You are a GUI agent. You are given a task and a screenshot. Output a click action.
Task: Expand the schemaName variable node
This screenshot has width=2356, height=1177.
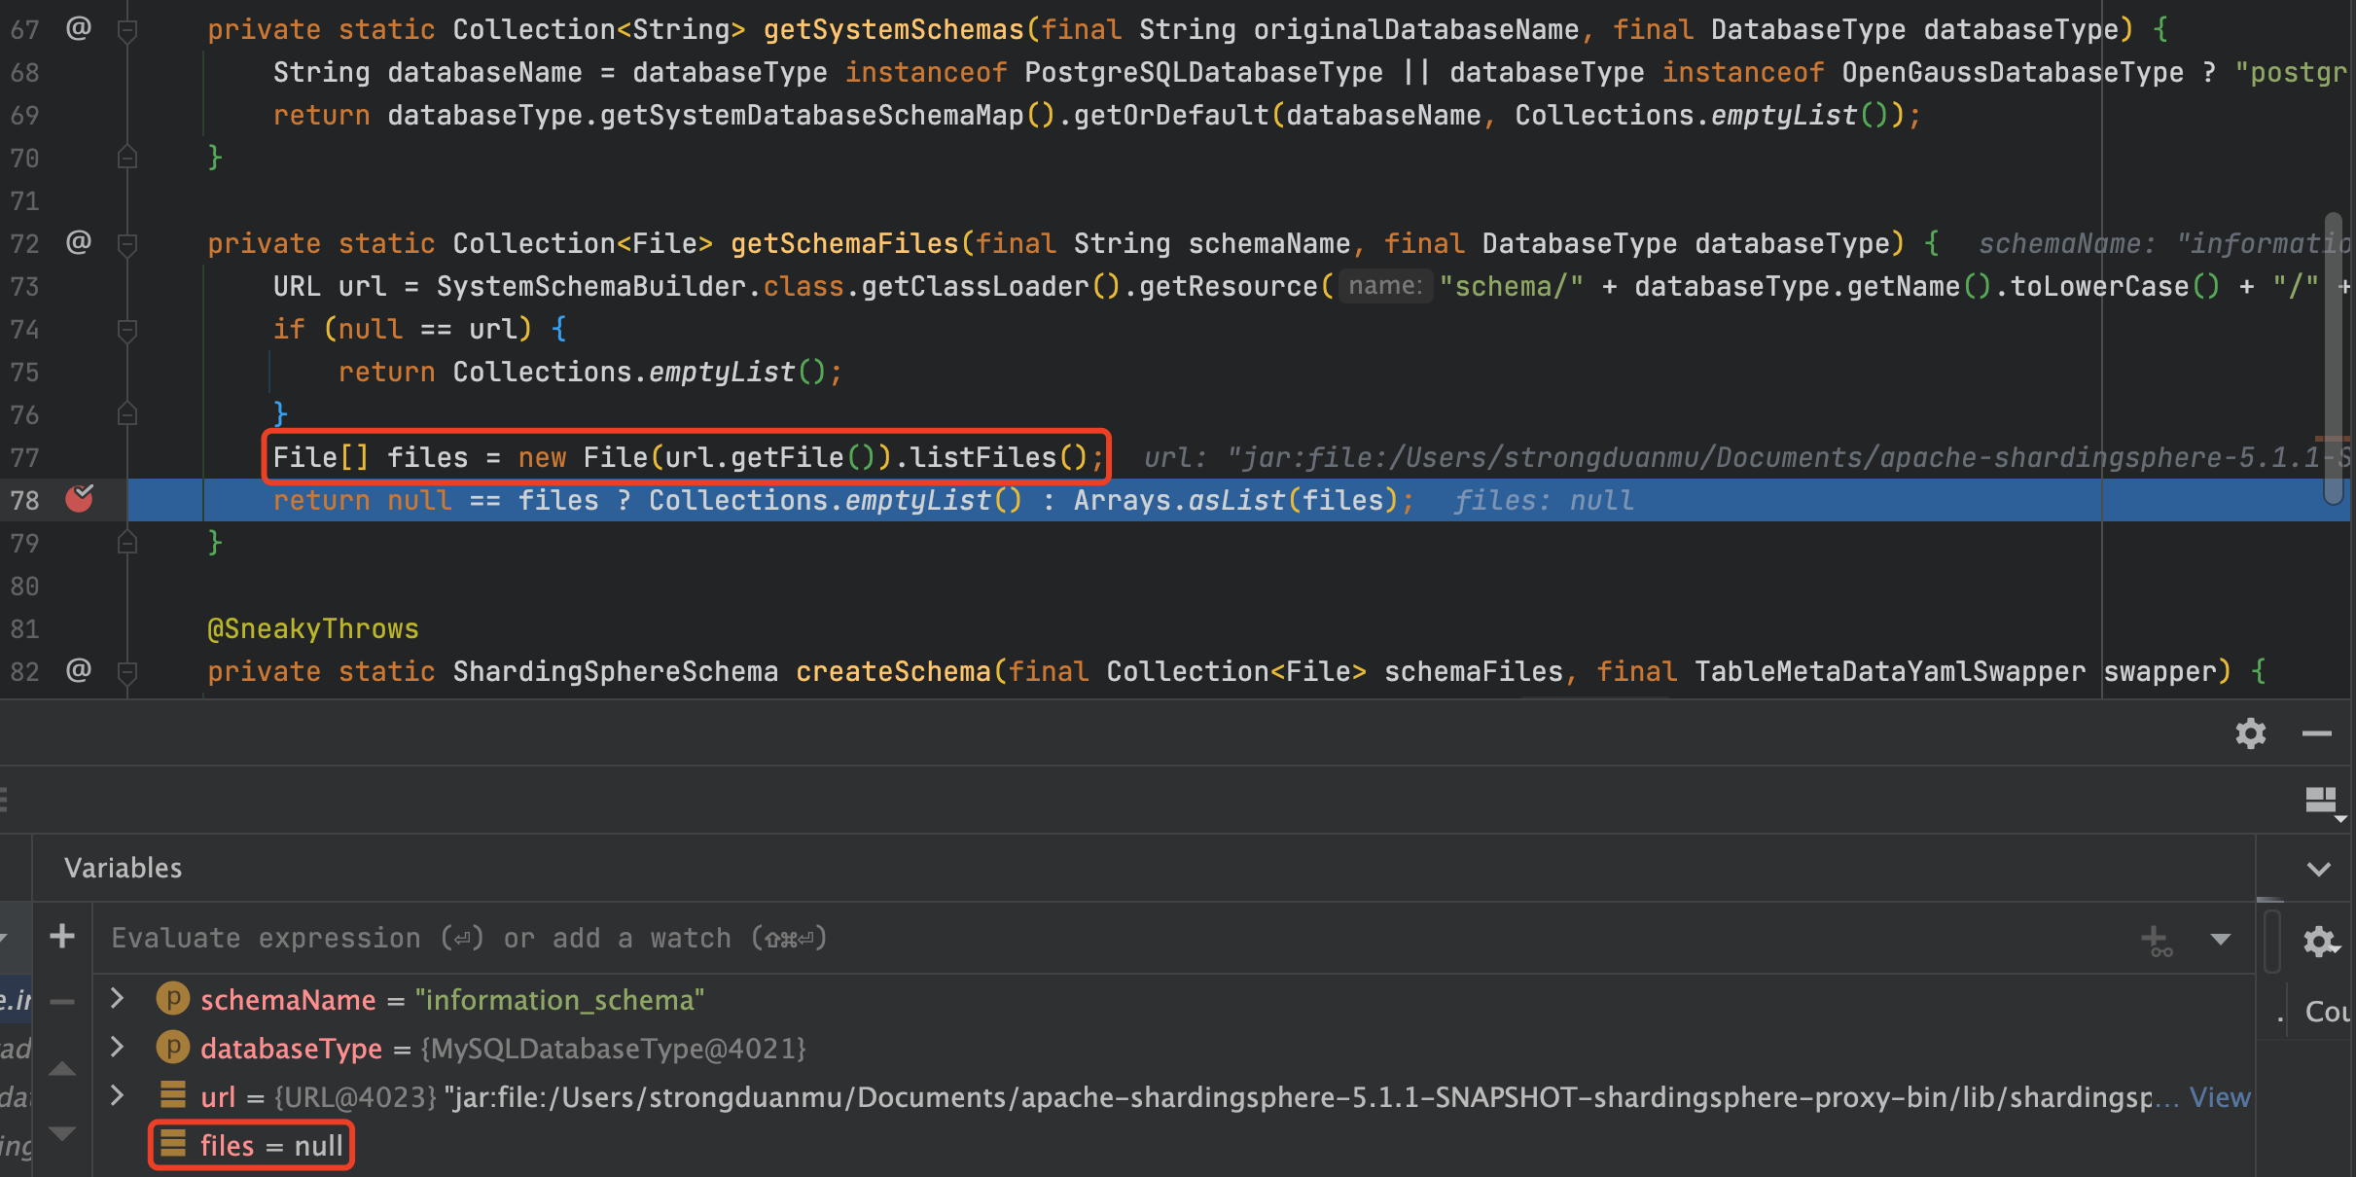(118, 998)
